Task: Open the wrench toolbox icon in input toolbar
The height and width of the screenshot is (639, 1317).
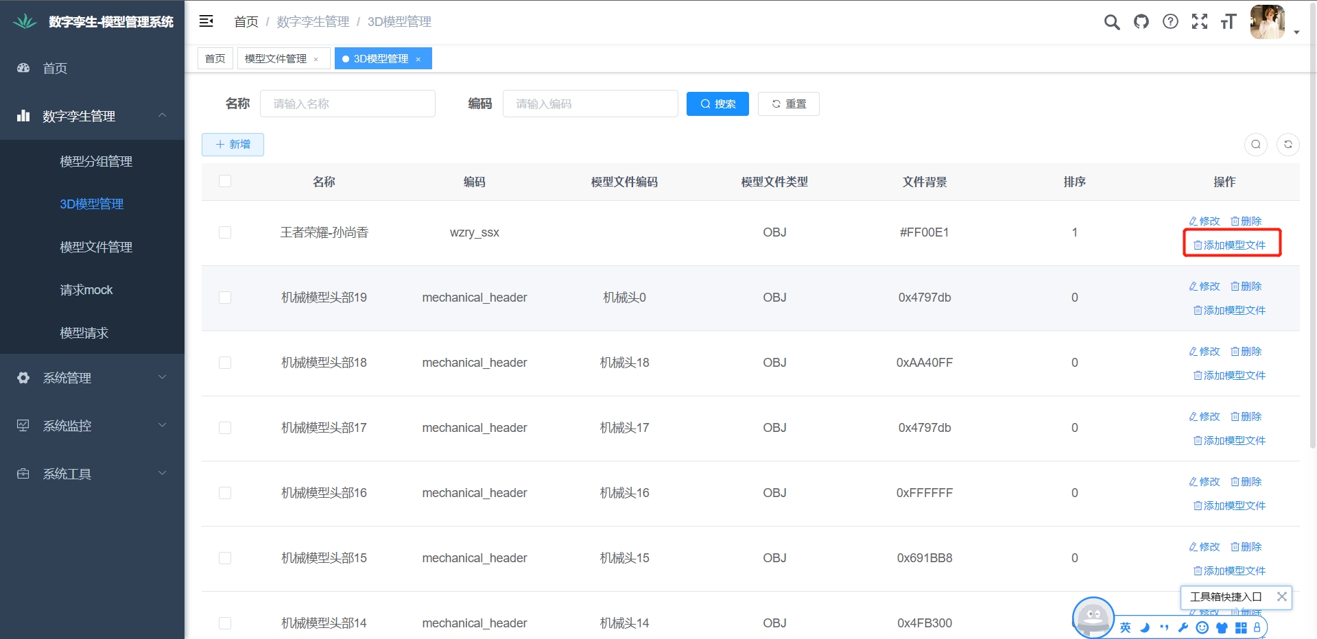Action: tap(1183, 627)
